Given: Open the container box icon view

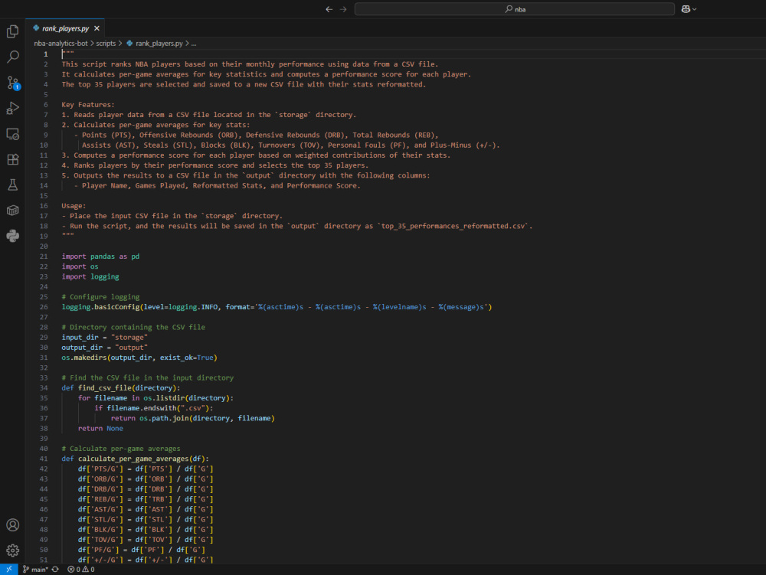Looking at the screenshot, I should [13, 211].
